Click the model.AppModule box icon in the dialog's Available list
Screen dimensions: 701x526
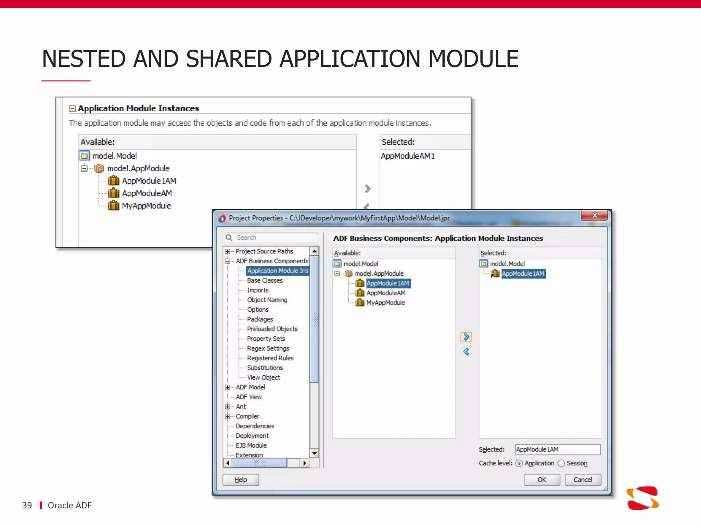coord(348,274)
